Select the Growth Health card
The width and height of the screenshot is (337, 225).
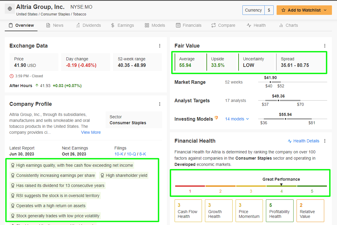[x=219, y=211]
